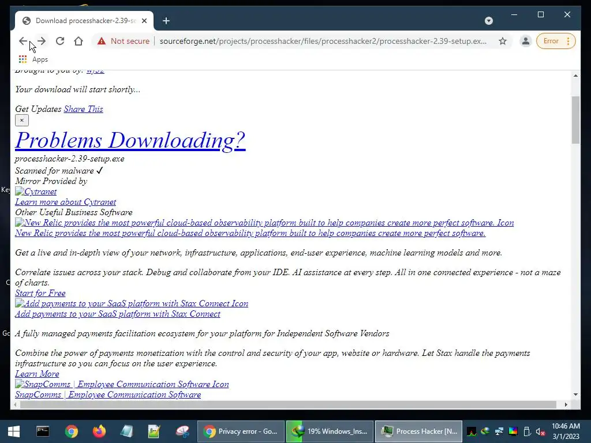Open the browser home page icon
The width and height of the screenshot is (591, 443).
click(78, 41)
